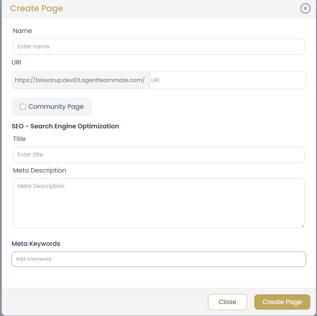This screenshot has width=317, height=316.
Task: Click the Create Page dialog title
Action: [x=36, y=8]
